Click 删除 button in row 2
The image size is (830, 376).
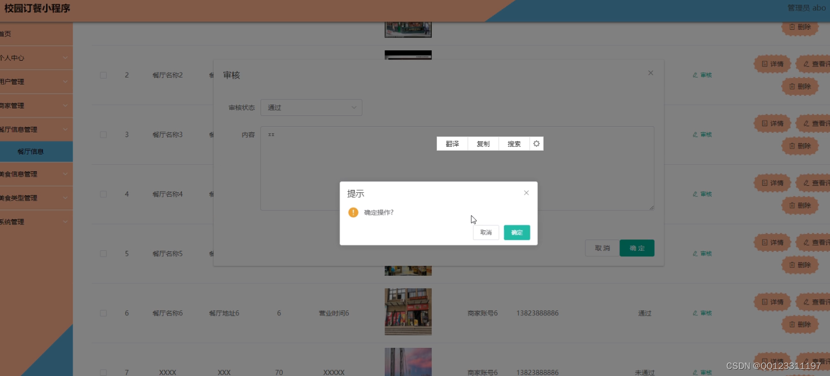tap(800, 86)
